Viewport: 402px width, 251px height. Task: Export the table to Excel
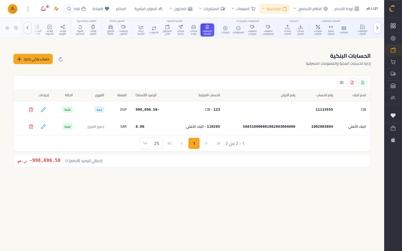coord(363,83)
